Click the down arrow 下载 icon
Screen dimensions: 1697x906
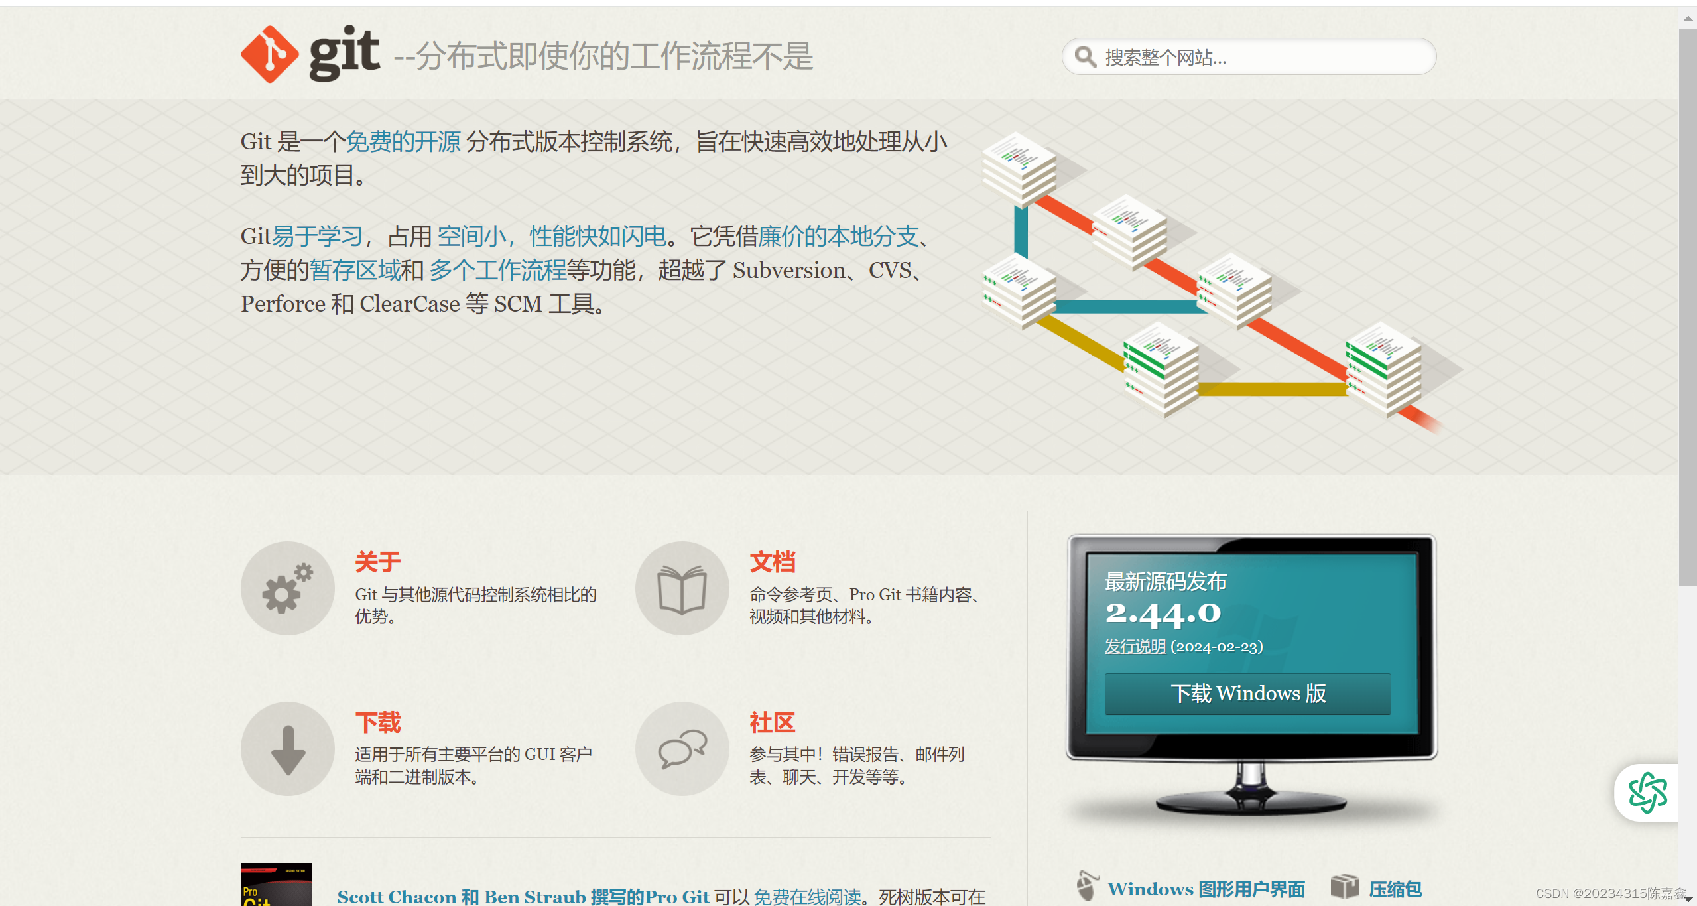pyautogui.click(x=287, y=749)
